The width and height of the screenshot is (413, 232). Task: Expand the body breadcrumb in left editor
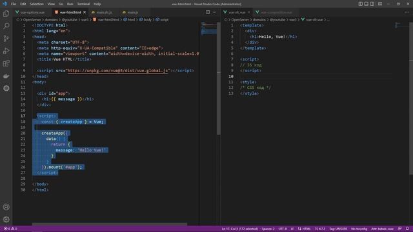point(145,20)
